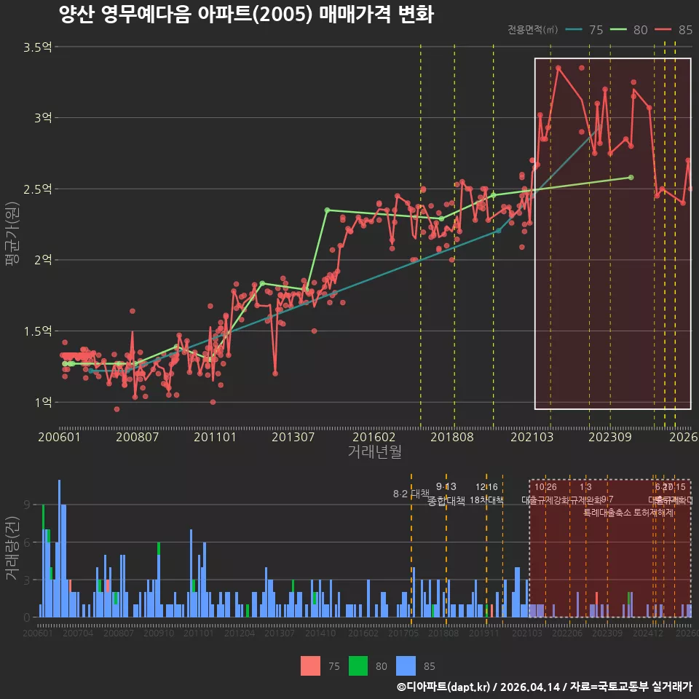Viewport: 699px width, 699px height.
Task: Click the 202103 label on price chart x-axis
Action: (x=532, y=437)
